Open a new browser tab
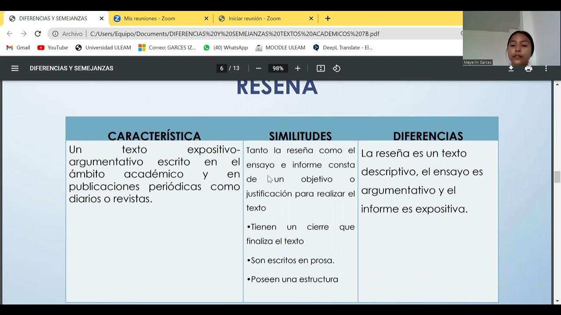Viewport: 561px width, 315px height. tap(328, 18)
